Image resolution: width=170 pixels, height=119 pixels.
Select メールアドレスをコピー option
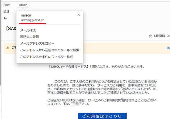[37, 44]
